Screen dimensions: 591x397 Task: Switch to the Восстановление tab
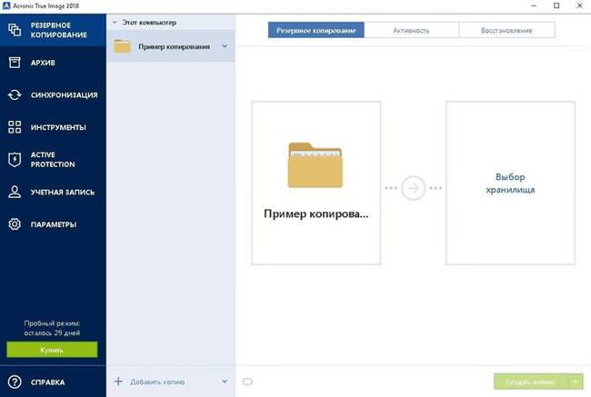(507, 30)
